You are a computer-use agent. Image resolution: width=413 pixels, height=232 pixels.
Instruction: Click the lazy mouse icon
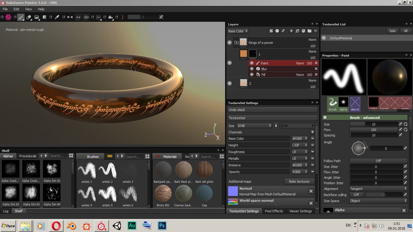click(x=123, y=17)
